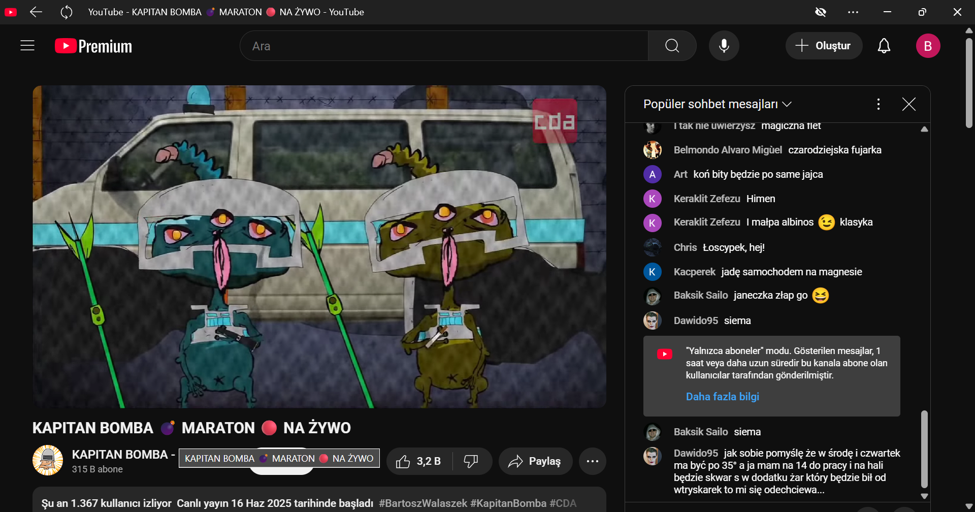Click the Ara search field
975x512 pixels.
coord(444,46)
